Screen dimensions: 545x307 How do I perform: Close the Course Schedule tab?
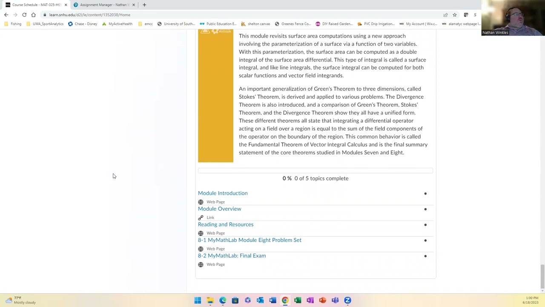pyautogui.click(x=66, y=5)
